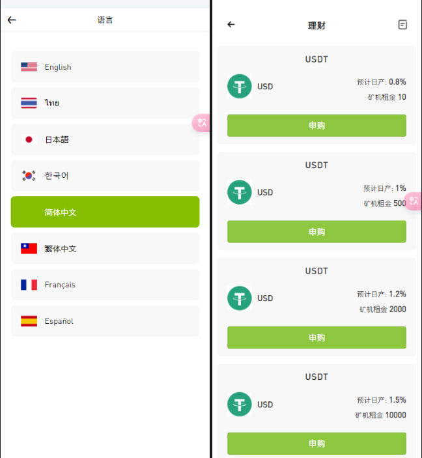Select English as the language
This screenshot has height=458, width=422.
point(105,66)
